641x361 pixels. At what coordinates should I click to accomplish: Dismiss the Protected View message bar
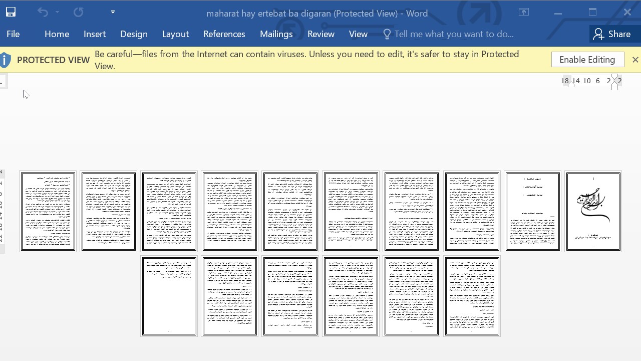click(x=635, y=60)
